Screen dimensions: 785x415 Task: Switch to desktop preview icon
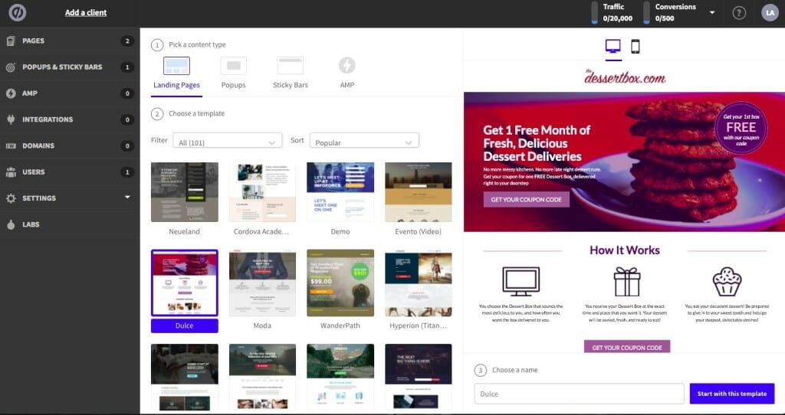click(613, 46)
